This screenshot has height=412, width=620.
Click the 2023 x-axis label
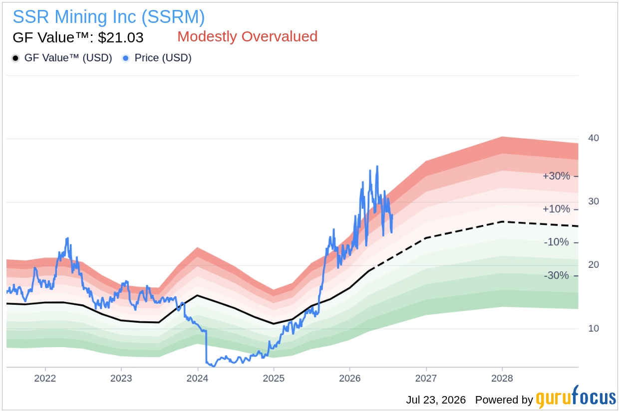(121, 378)
